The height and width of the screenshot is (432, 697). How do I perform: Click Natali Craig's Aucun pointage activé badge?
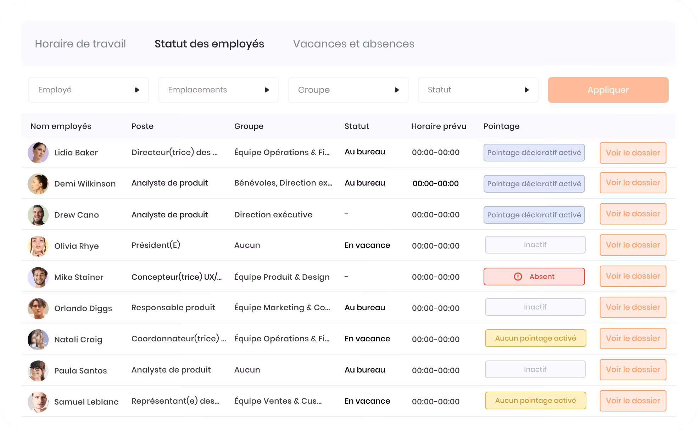535,338
